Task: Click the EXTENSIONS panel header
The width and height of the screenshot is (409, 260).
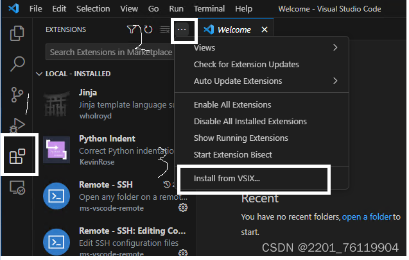Action: pos(65,29)
